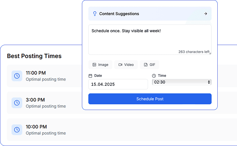Screen dimensions: 237x146
Task: Focus the post text area
Action: click(x=150, y=39)
